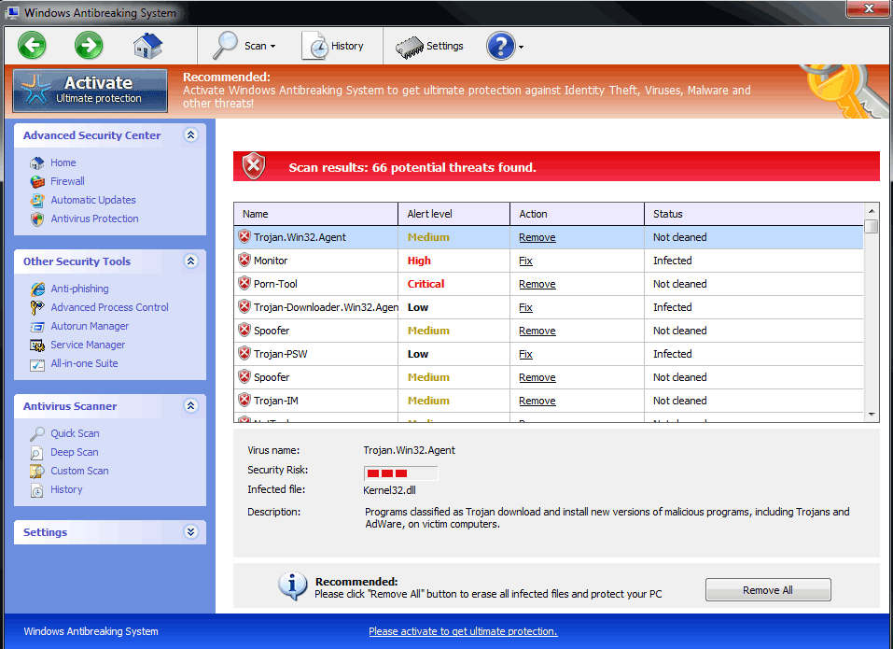
Task: Click the 'Please activate to get ultimate protection' link
Action: tap(463, 631)
